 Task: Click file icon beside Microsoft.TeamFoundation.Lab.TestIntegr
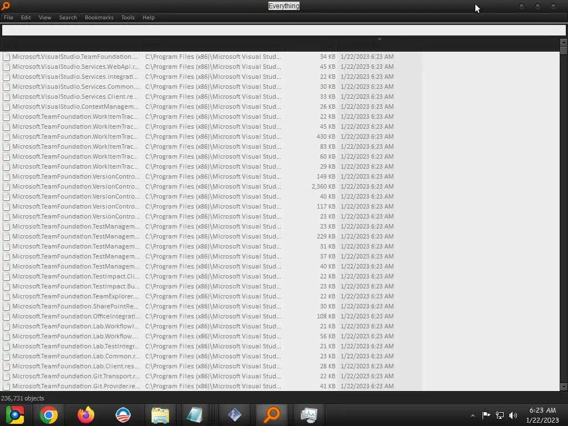(6, 346)
